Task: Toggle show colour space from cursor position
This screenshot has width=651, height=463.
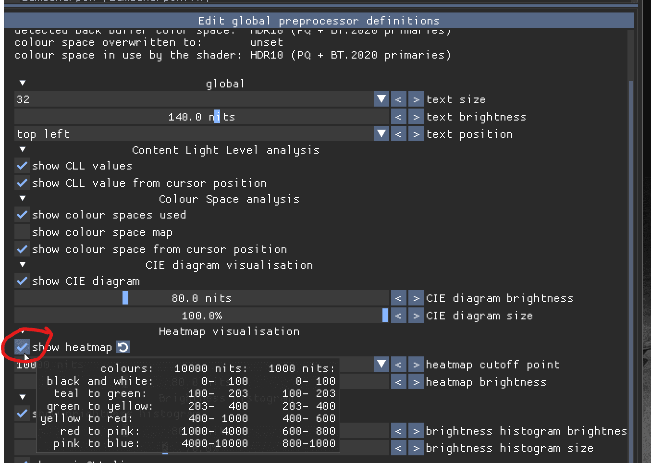Action: (x=22, y=249)
